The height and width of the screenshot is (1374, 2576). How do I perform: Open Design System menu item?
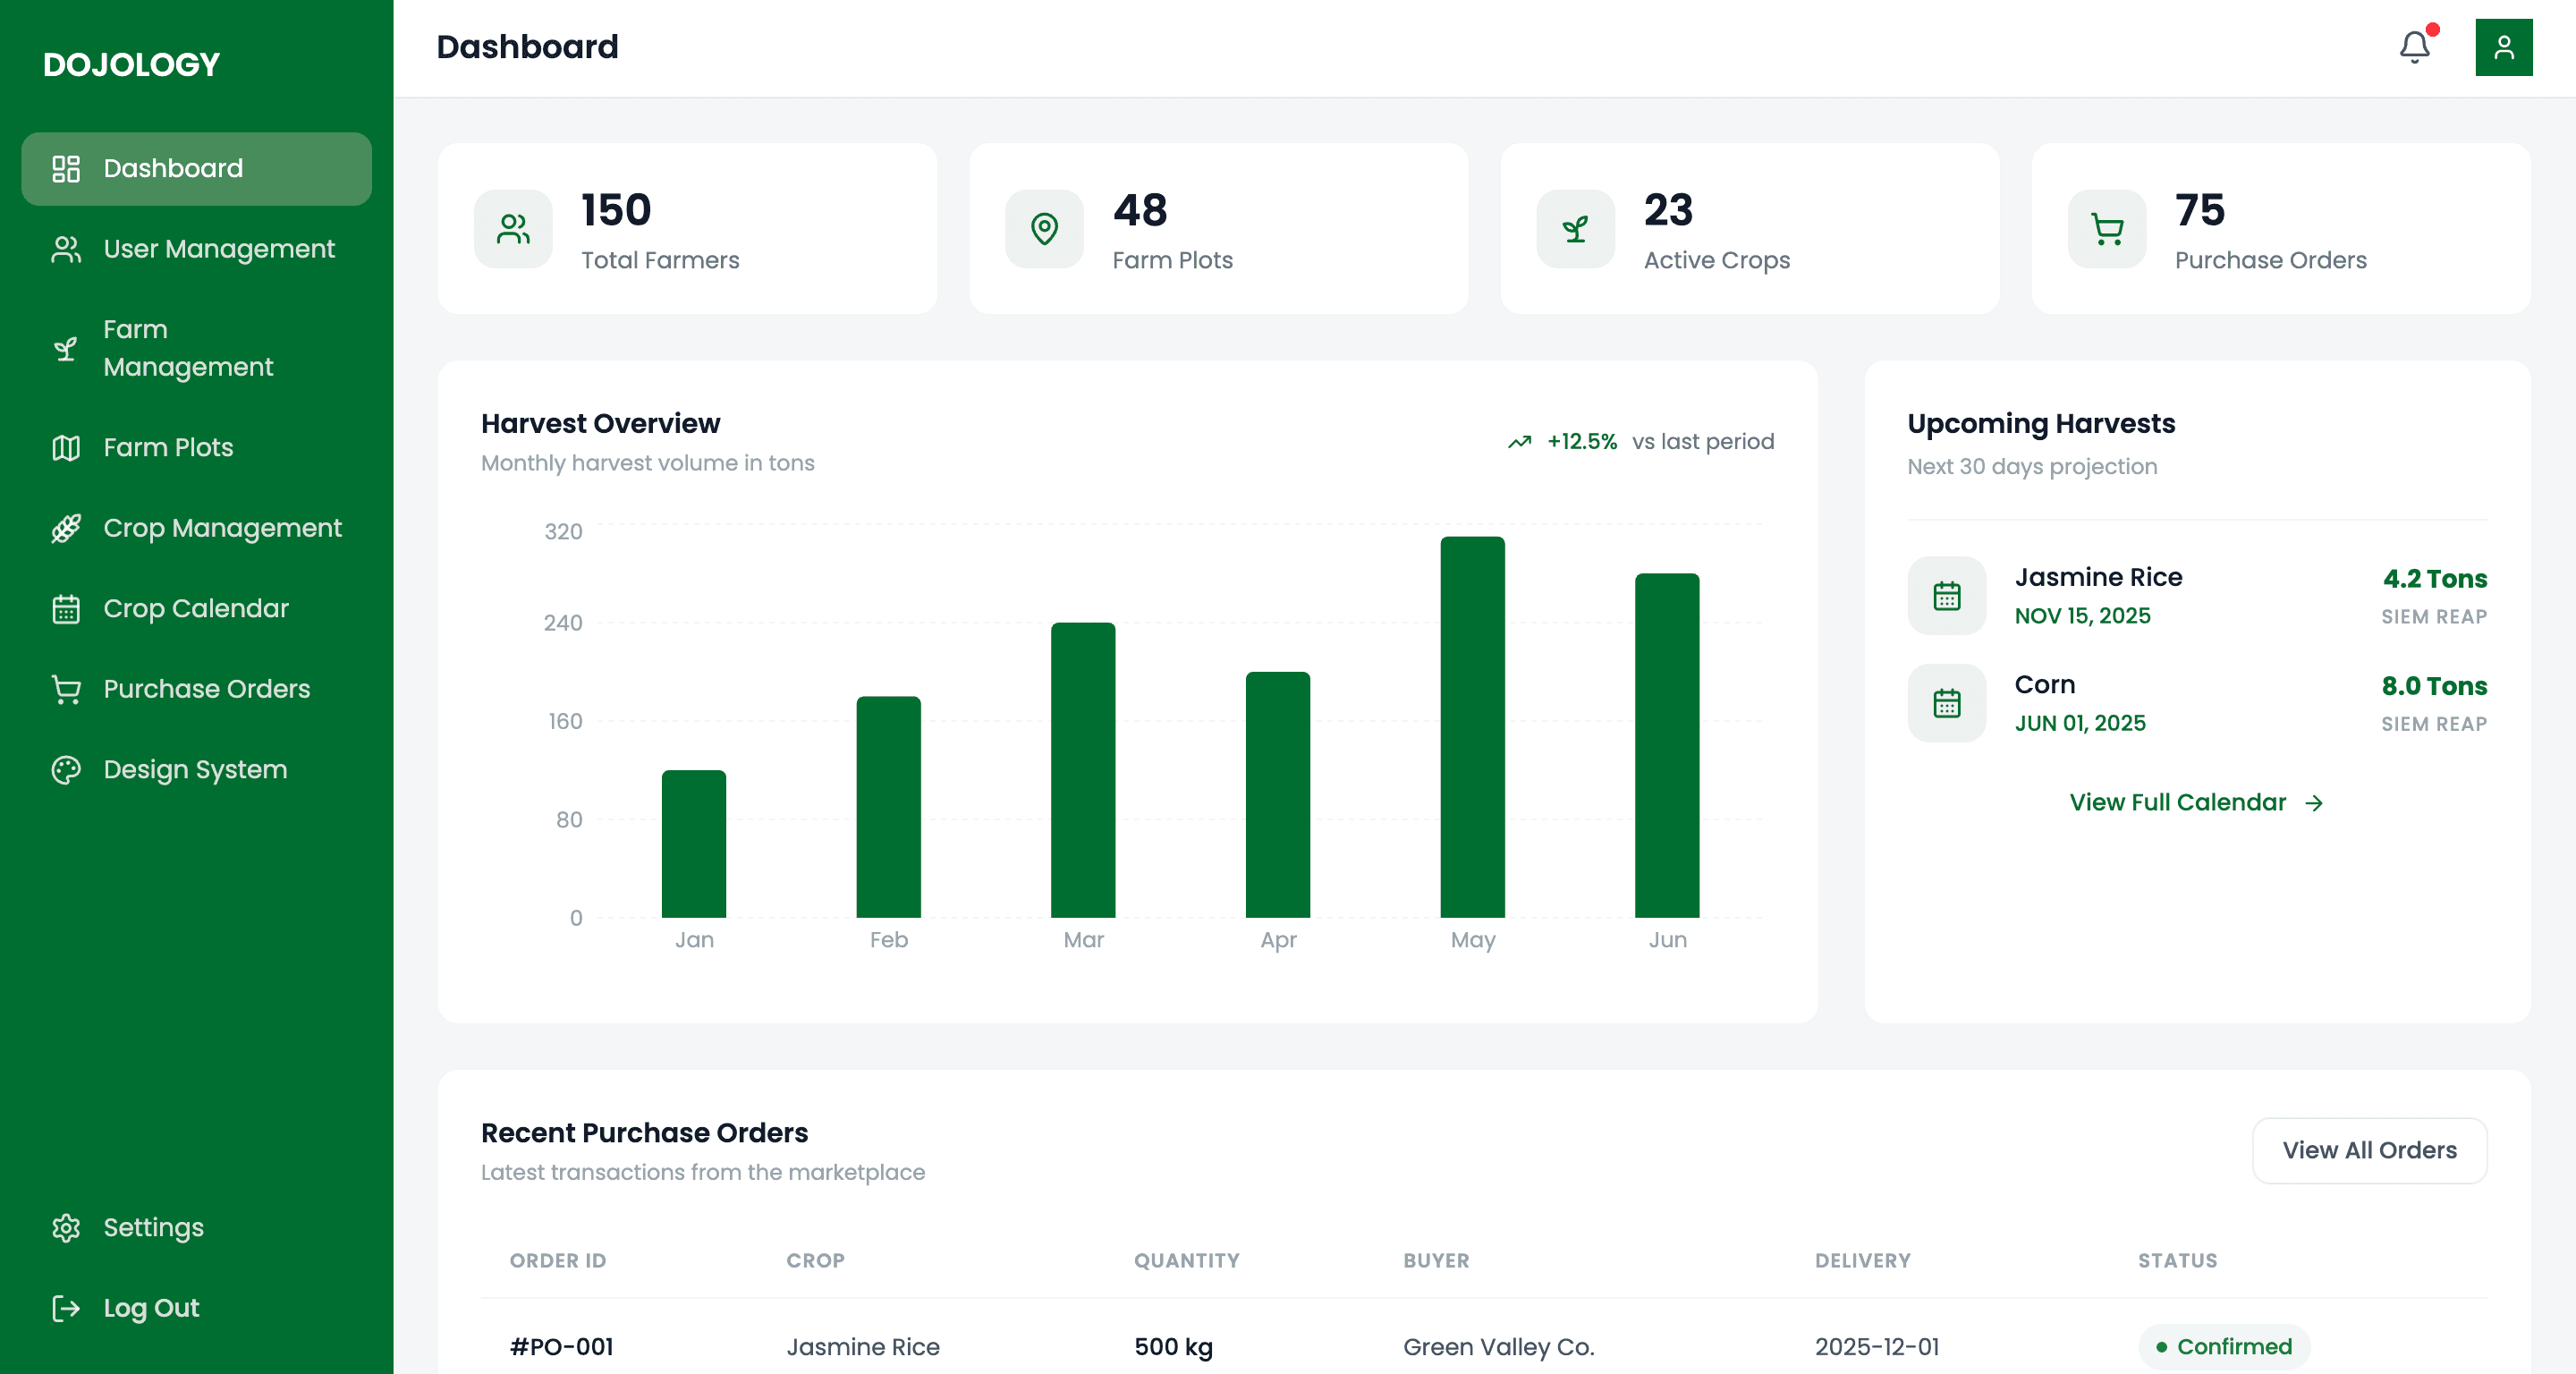[x=196, y=769]
